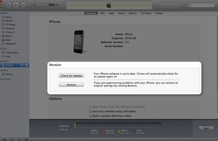The height and width of the screenshot is (141, 218).
Task: Enable Open iTunes when iPhone is connected
Action: [90, 107]
